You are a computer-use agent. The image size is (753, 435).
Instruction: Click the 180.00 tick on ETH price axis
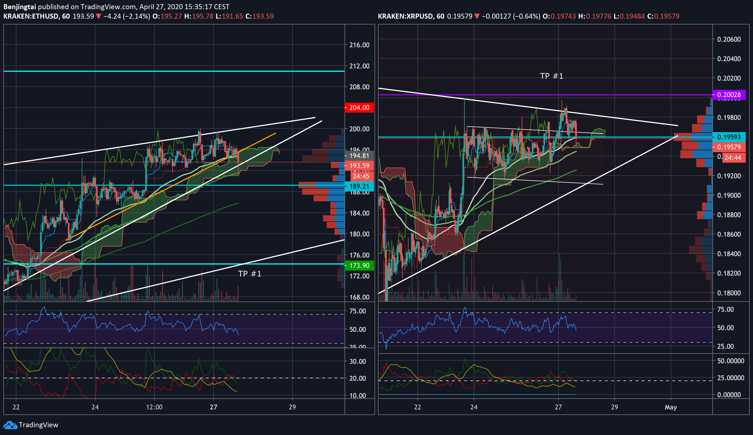(359, 234)
